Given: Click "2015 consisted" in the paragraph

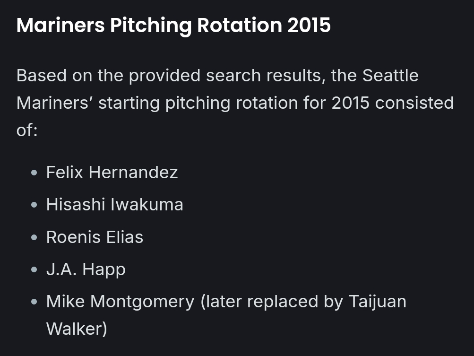Looking at the screenshot, I should [393, 103].
